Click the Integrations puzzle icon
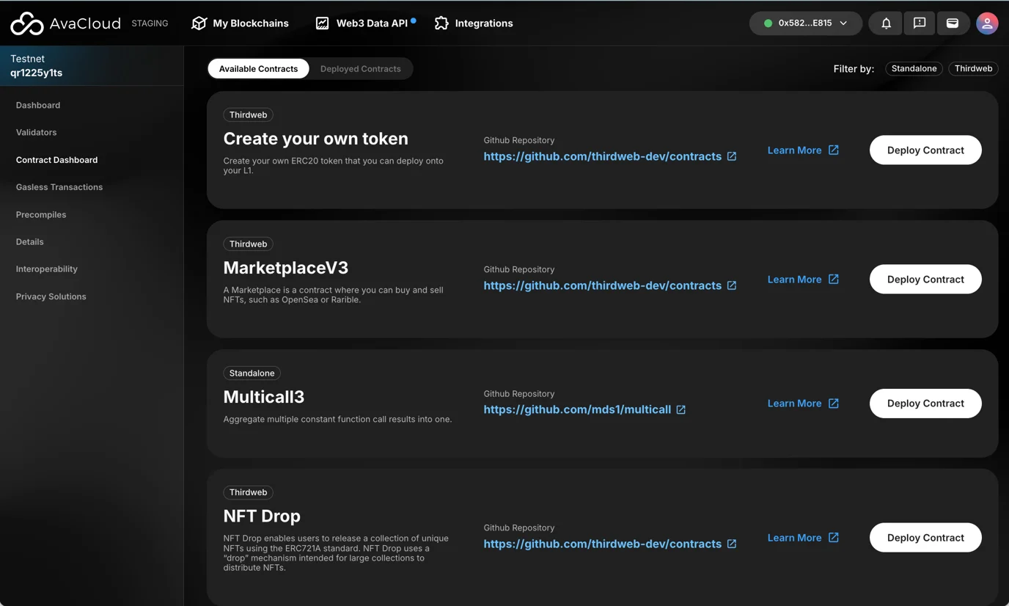 tap(441, 23)
